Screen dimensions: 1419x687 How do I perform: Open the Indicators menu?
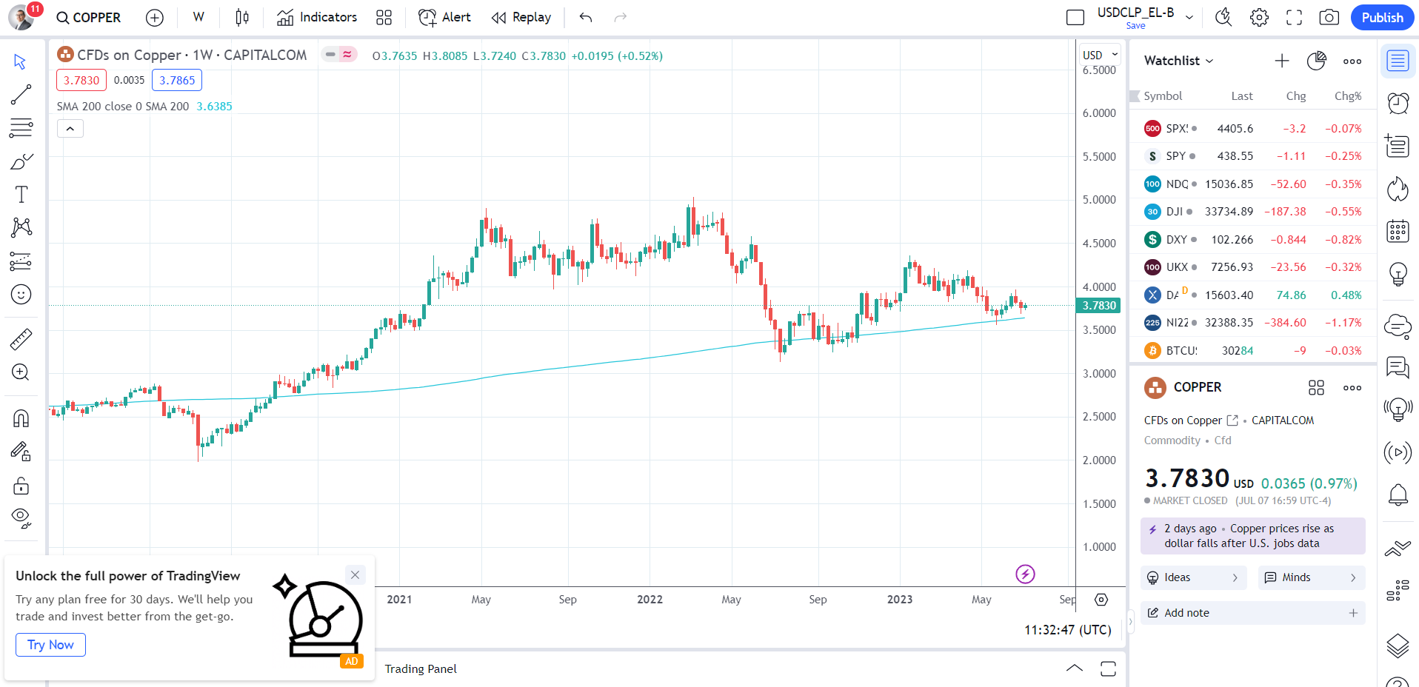point(316,17)
